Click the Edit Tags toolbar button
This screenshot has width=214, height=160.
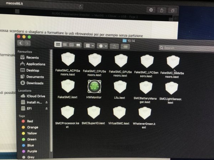(x=125, y=47)
